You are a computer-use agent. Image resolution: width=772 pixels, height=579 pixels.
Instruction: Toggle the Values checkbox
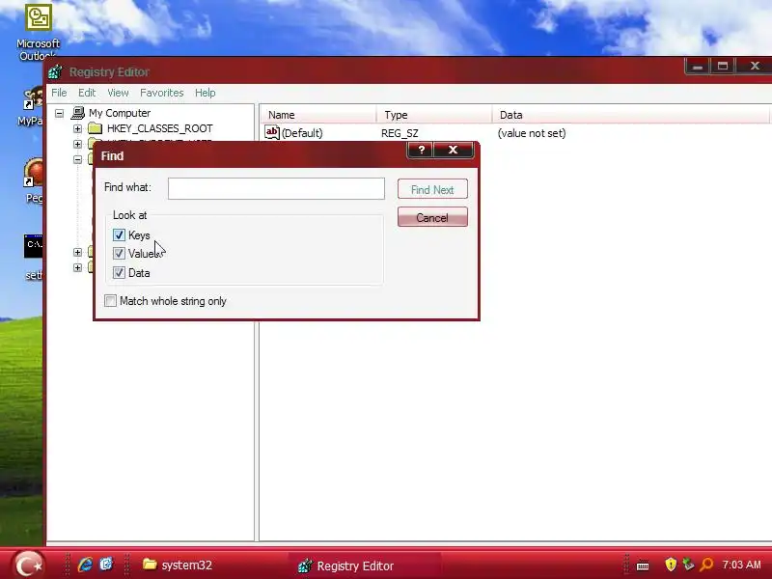click(x=119, y=254)
